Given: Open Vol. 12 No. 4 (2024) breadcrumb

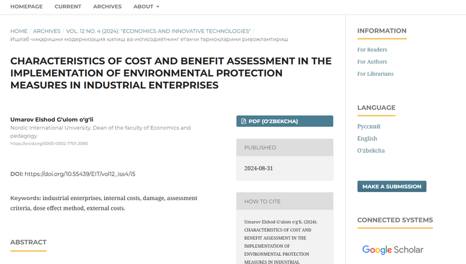Looking at the screenshot, I should point(158,31).
